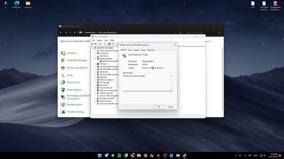Viewport: 284px width, 159px height.
Task: Switch to the Resources tab
Action: 151,50
